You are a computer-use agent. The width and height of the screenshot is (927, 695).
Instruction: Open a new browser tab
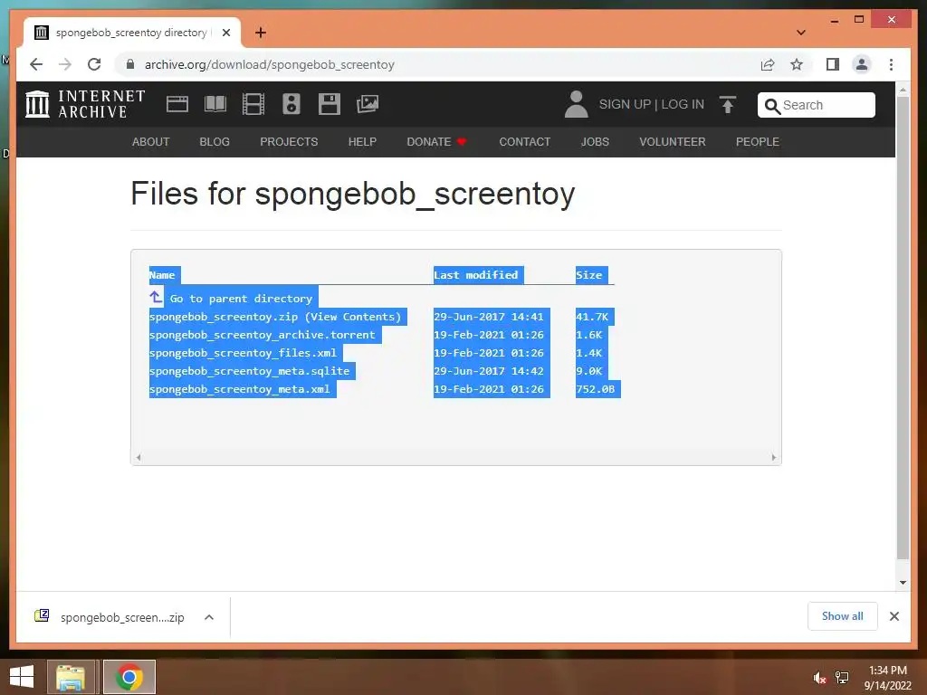pyautogui.click(x=260, y=33)
